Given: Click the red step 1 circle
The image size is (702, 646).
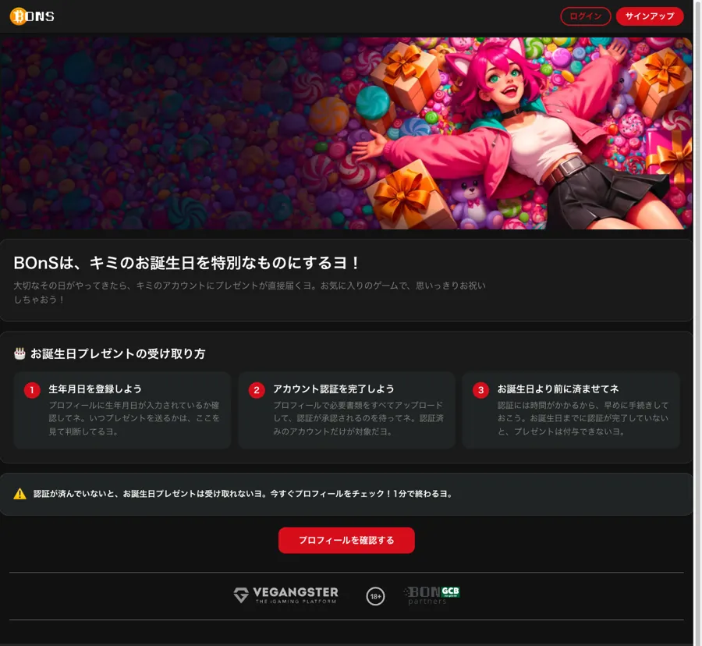Looking at the screenshot, I should coord(32,390).
